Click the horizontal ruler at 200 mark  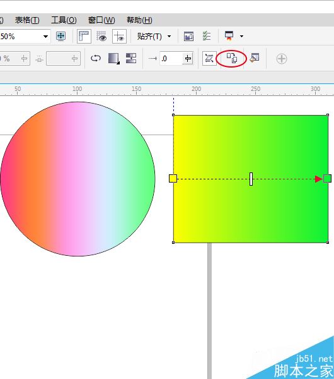[196, 90]
